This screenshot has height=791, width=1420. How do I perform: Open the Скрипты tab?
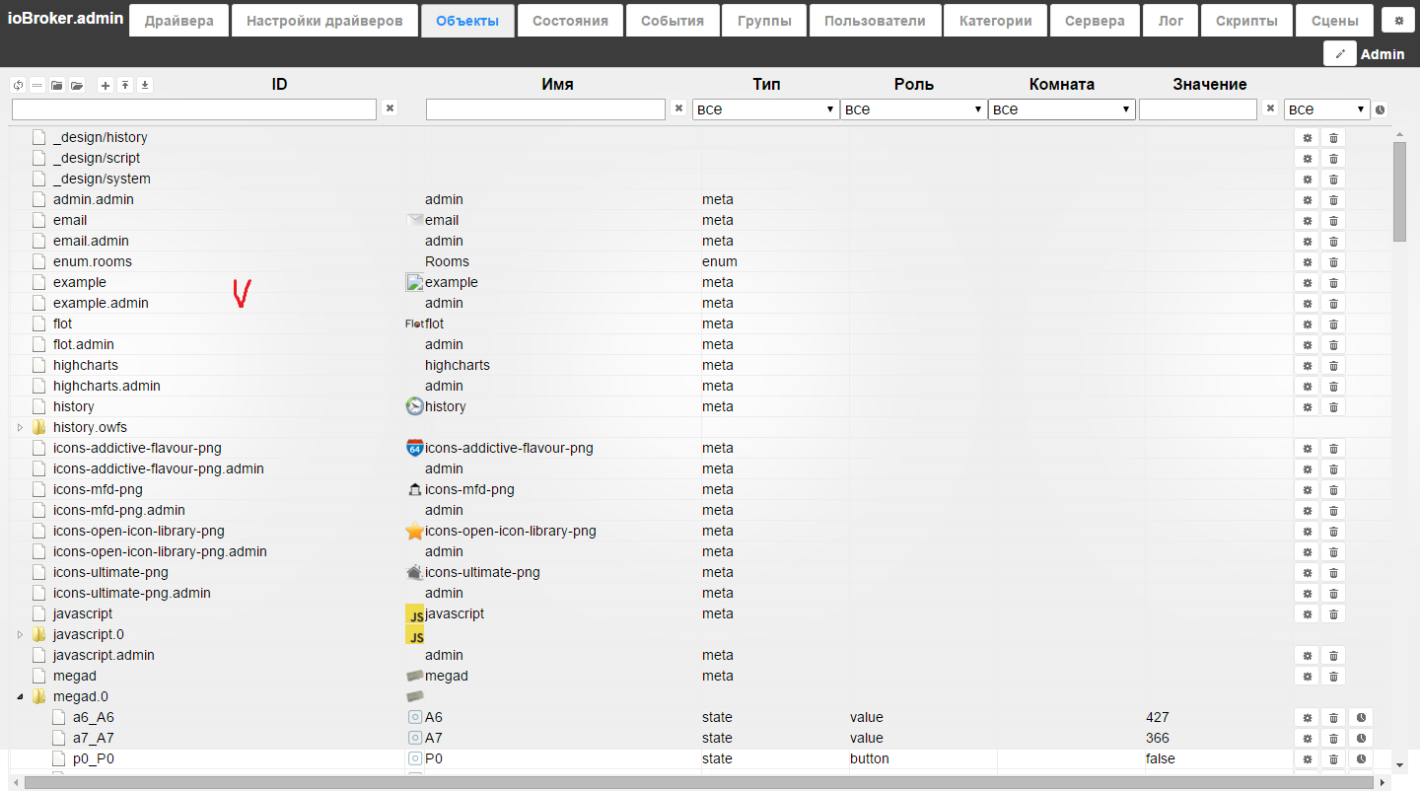click(1246, 20)
